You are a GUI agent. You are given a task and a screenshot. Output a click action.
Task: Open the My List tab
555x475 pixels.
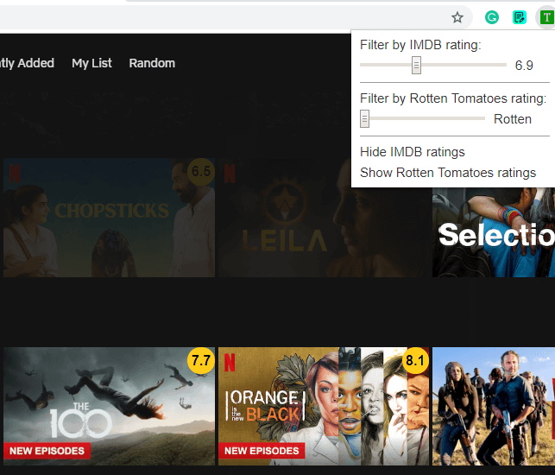[91, 63]
